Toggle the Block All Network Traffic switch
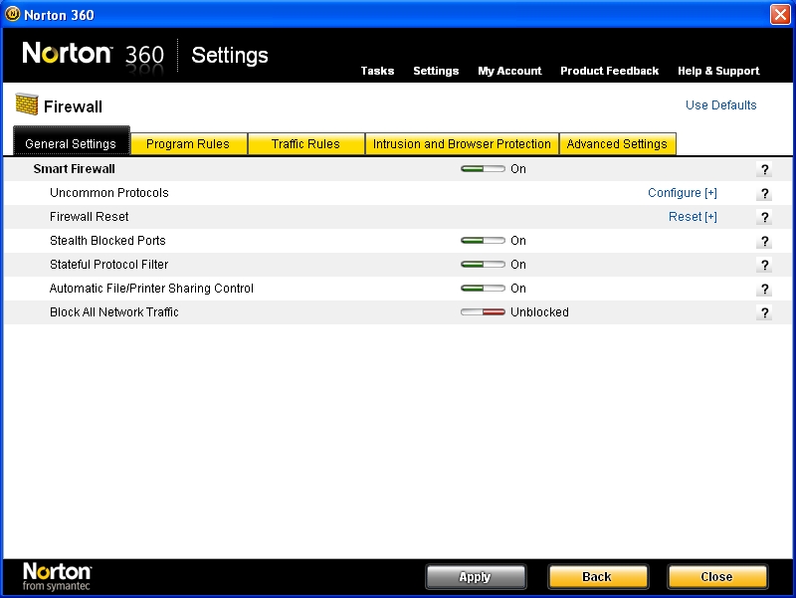The height and width of the screenshot is (598, 796). 483,312
